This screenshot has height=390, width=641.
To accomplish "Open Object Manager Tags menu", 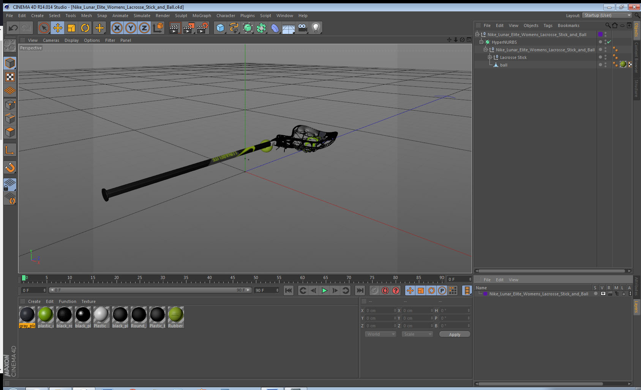I will pos(548,25).
